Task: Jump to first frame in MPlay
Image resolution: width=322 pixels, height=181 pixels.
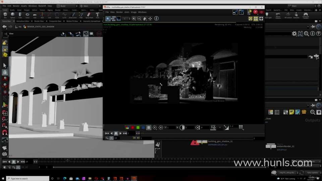Action: [107, 133]
